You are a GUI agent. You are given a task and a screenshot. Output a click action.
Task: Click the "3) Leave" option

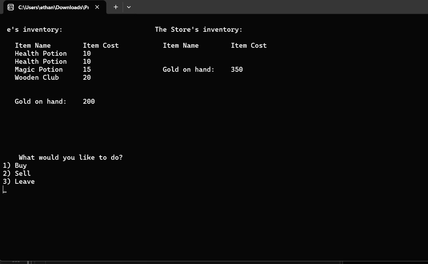click(x=18, y=181)
